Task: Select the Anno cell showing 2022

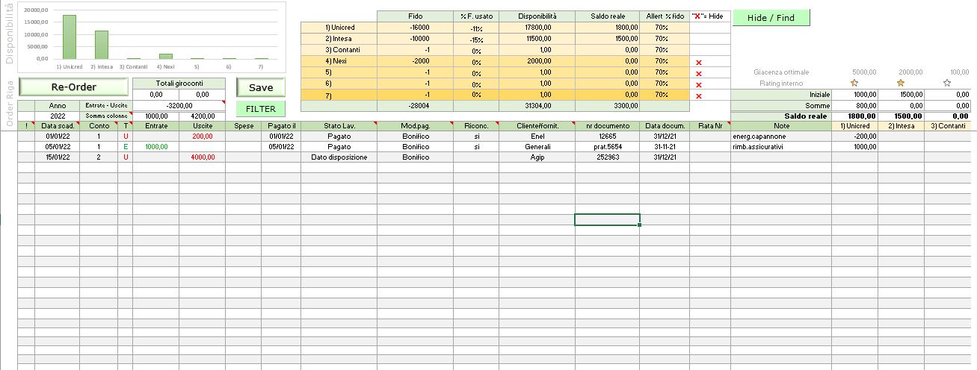Action: coord(58,116)
